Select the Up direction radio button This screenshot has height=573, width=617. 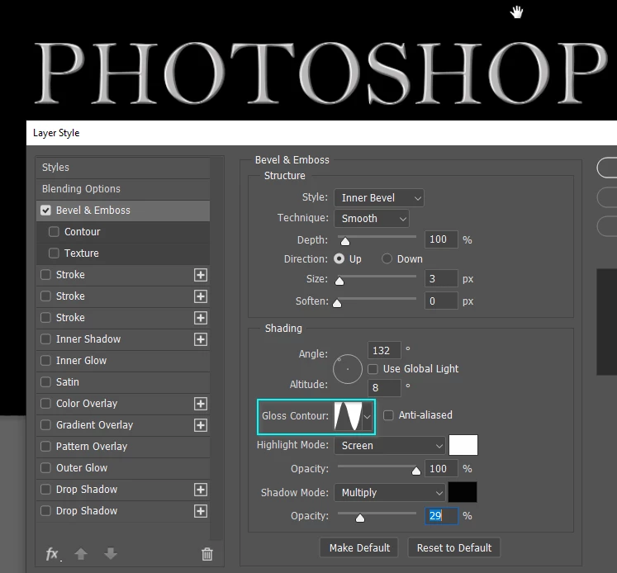coord(339,258)
